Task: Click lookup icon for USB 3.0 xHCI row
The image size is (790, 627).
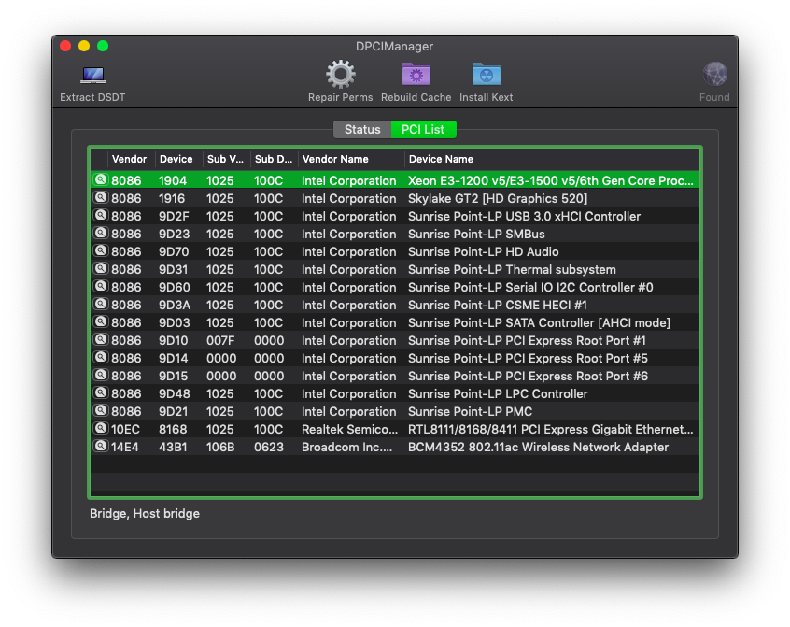Action: pyautogui.click(x=101, y=215)
